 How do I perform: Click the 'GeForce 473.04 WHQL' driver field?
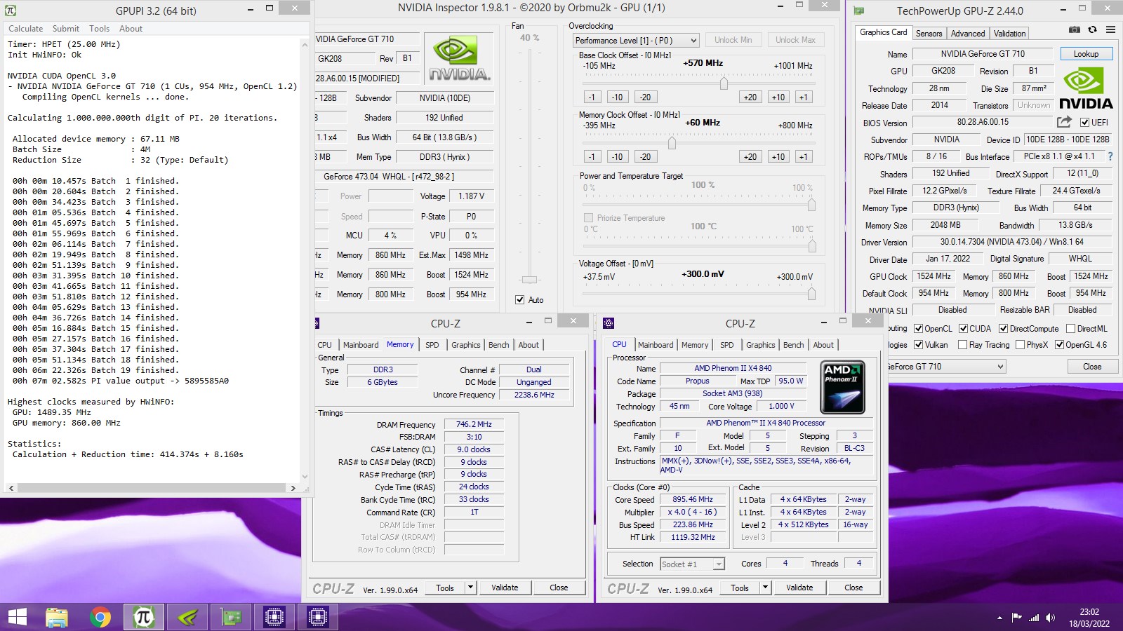(x=404, y=177)
